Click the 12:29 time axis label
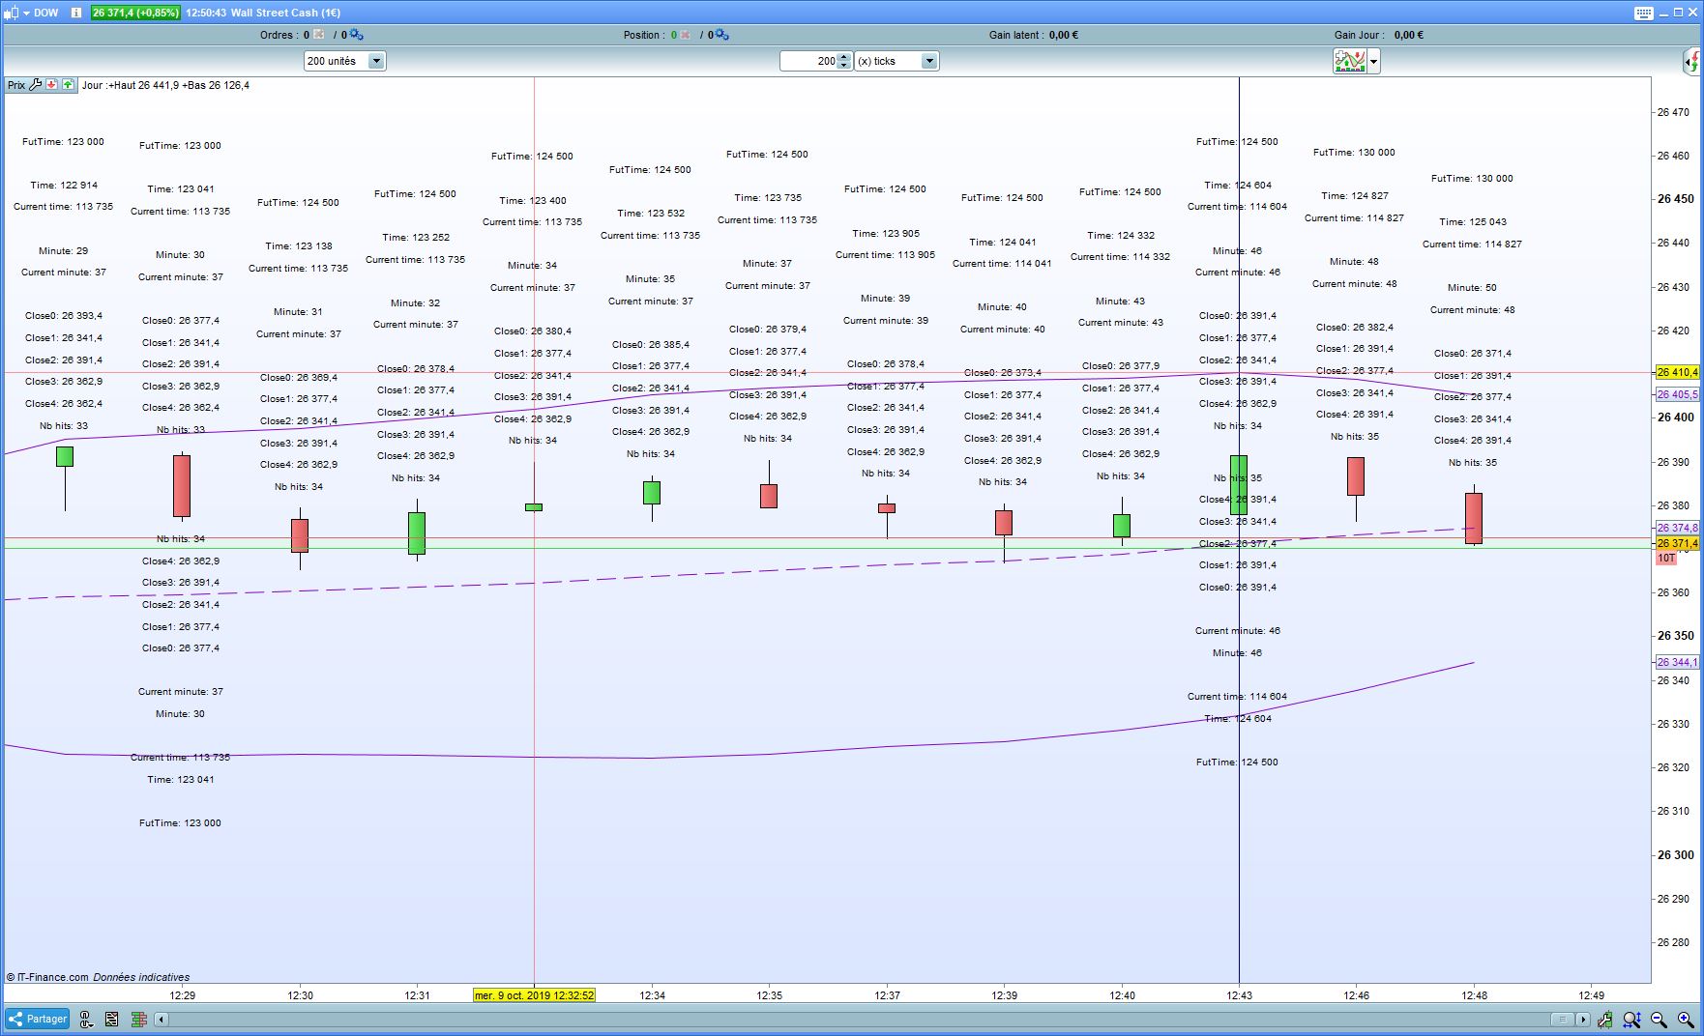This screenshot has height=1036, width=1704. [x=182, y=994]
